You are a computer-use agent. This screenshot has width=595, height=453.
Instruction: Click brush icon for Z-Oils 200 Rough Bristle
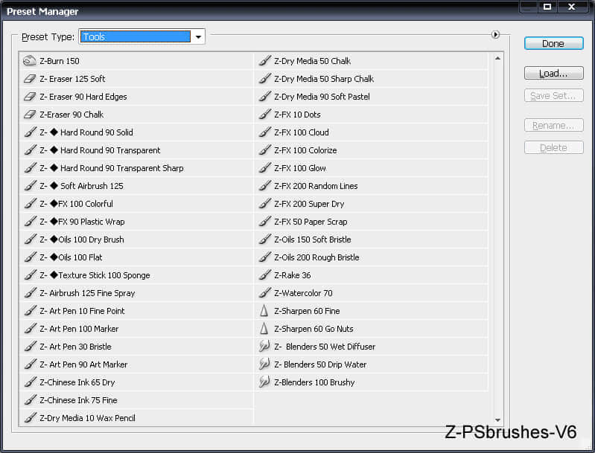coord(265,257)
